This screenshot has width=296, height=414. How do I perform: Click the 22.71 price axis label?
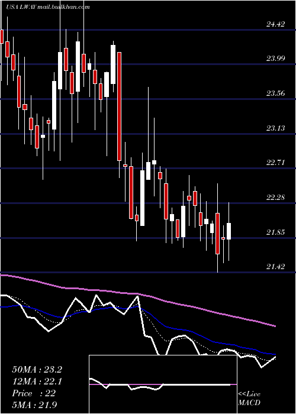click(275, 163)
